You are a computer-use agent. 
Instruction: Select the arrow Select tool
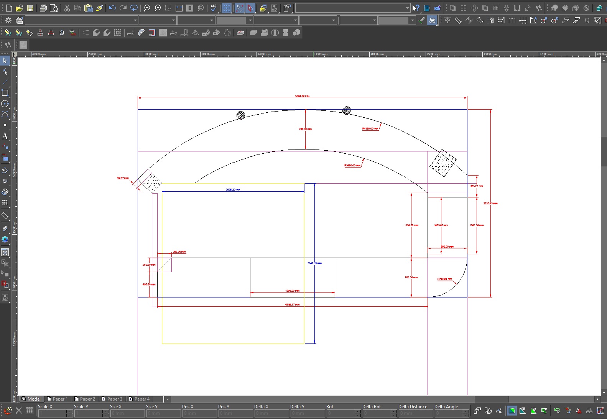pyautogui.click(x=5, y=61)
